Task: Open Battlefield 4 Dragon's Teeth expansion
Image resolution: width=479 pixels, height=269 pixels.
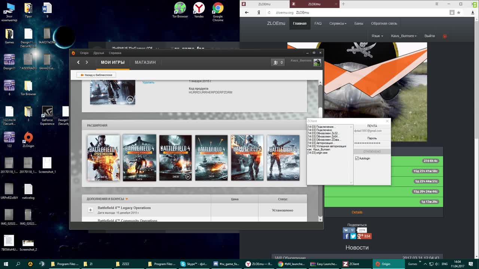Action: 247,158
